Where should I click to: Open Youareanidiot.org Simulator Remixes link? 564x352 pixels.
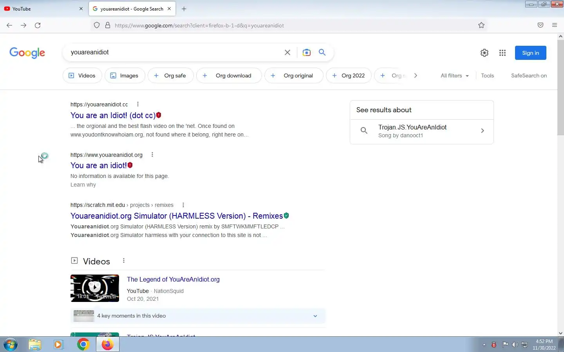177,216
